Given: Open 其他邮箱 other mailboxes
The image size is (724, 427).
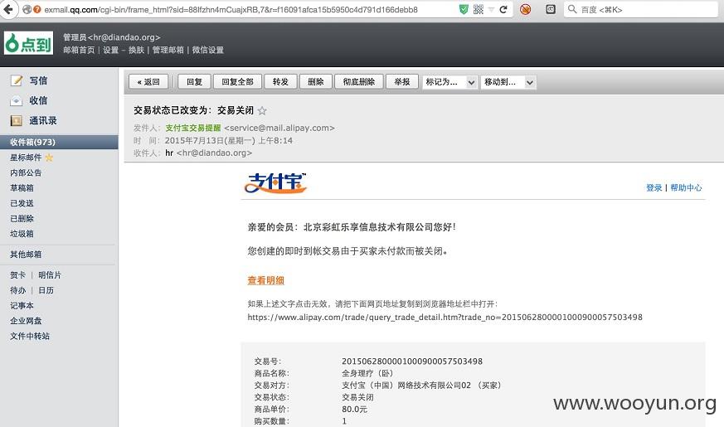Looking at the screenshot, I should (x=26, y=255).
